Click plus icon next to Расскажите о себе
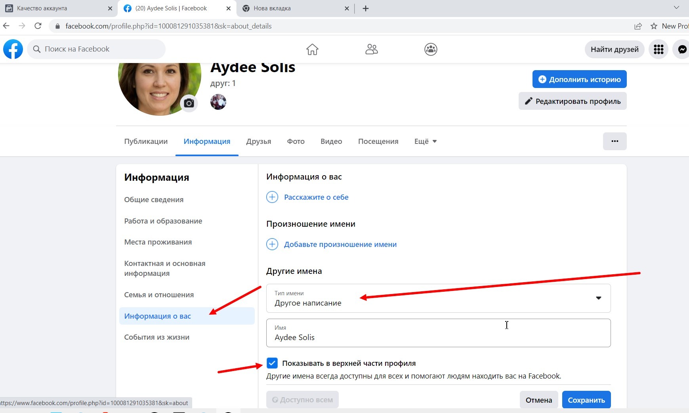Screen dimensions: 689x413 272,197
